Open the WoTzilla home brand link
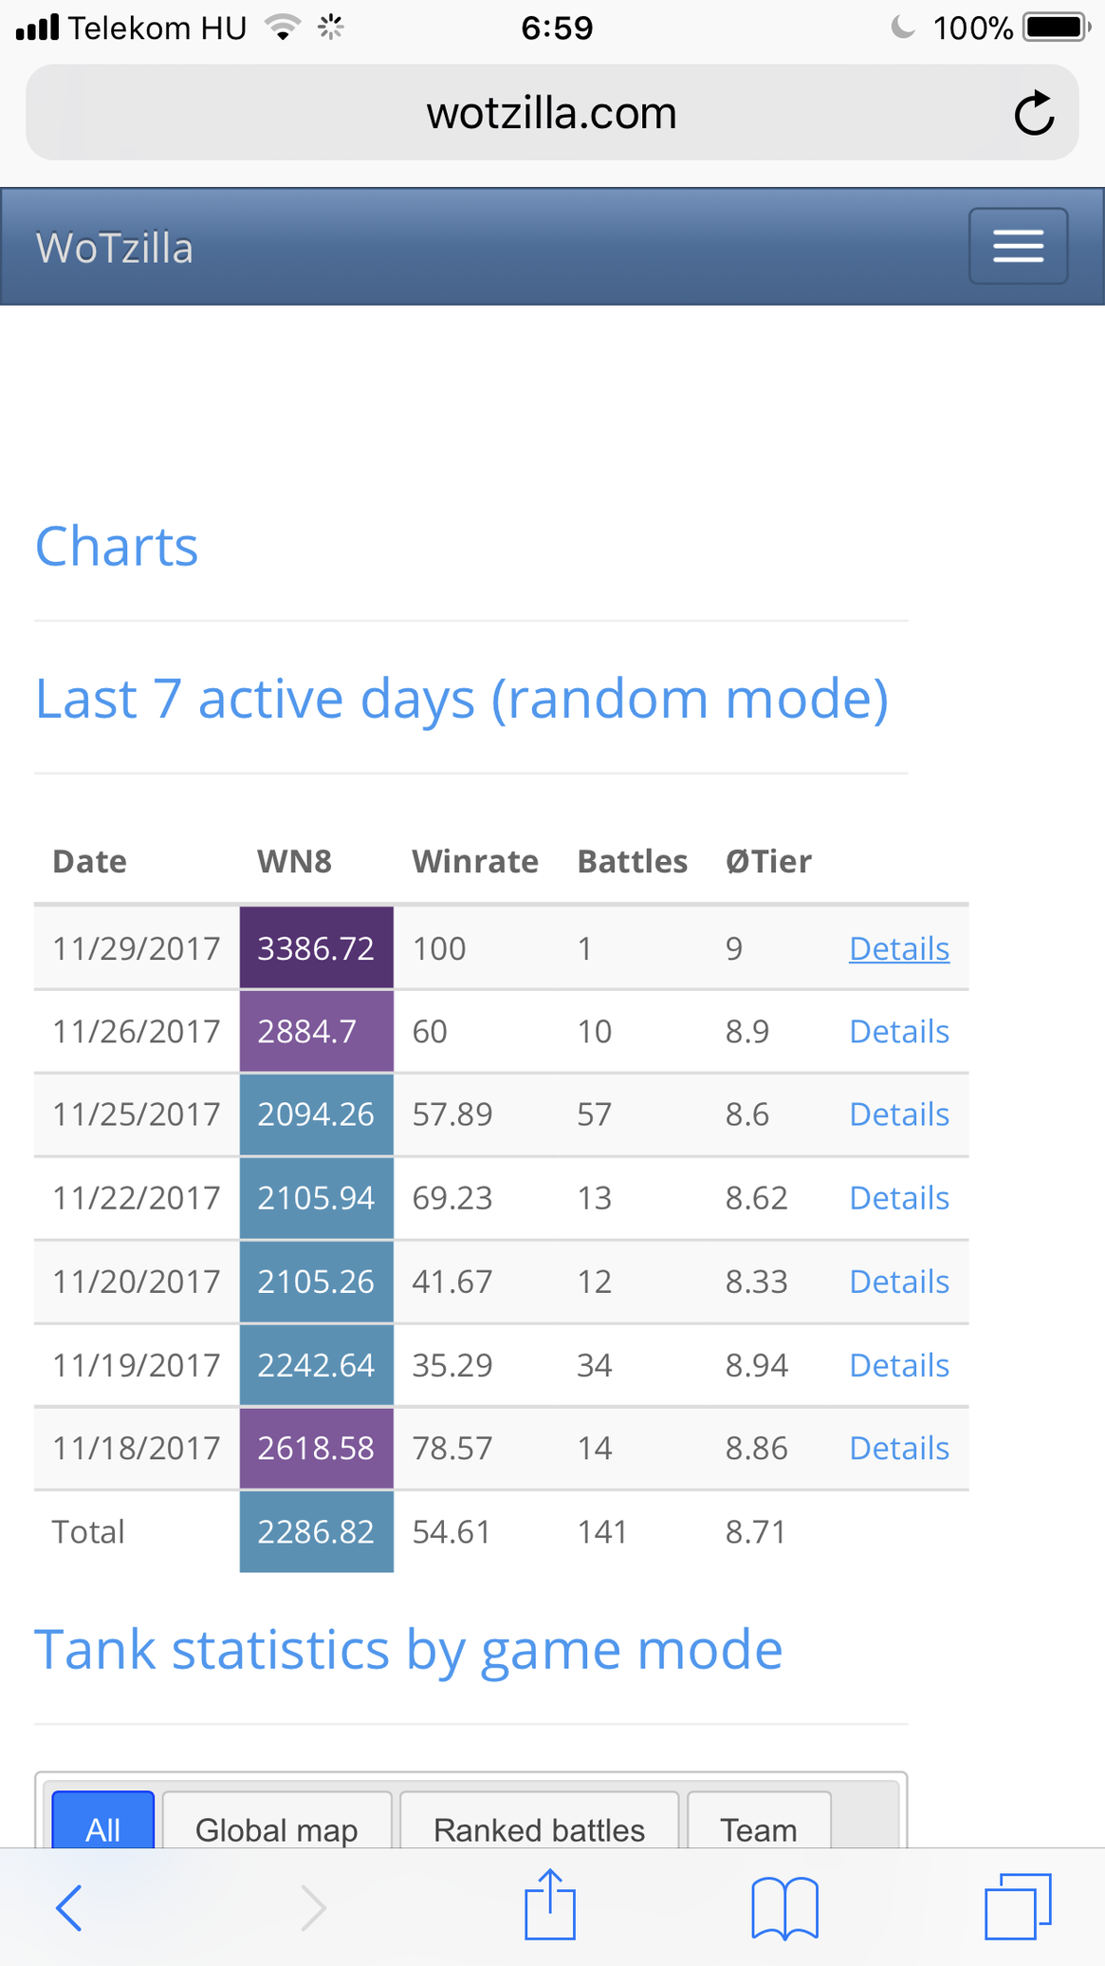The image size is (1105, 1966). [x=115, y=248]
